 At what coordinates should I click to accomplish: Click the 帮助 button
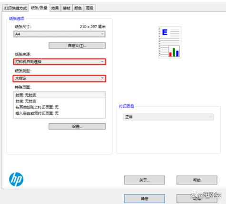tap(197, 180)
